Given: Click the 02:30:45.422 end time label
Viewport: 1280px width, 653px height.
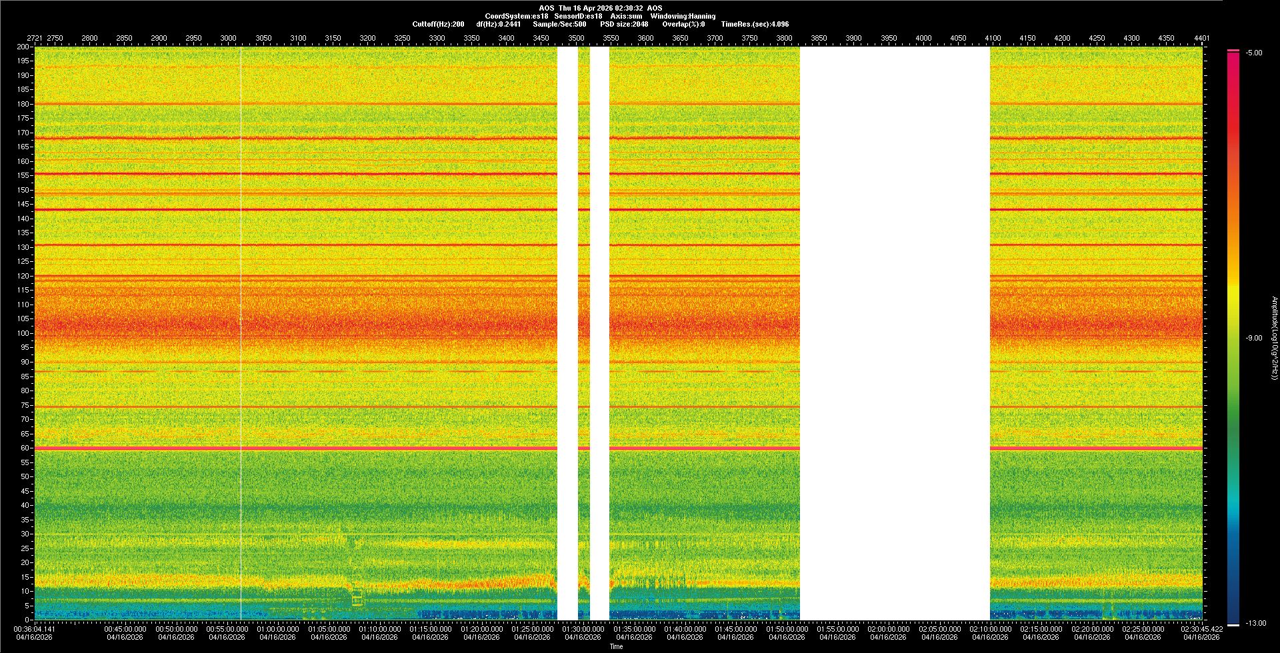Looking at the screenshot, I should tap(1201, 629).
